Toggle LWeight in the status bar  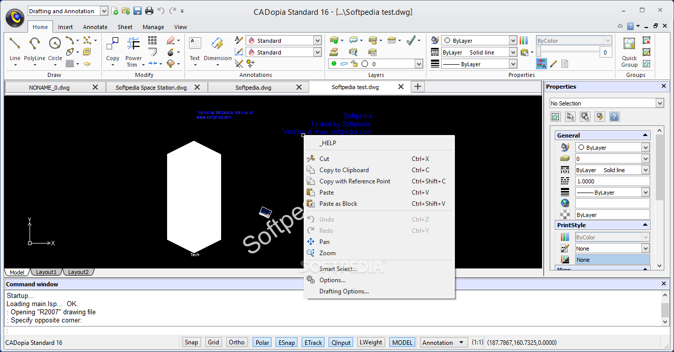click(x=371, y=342)
